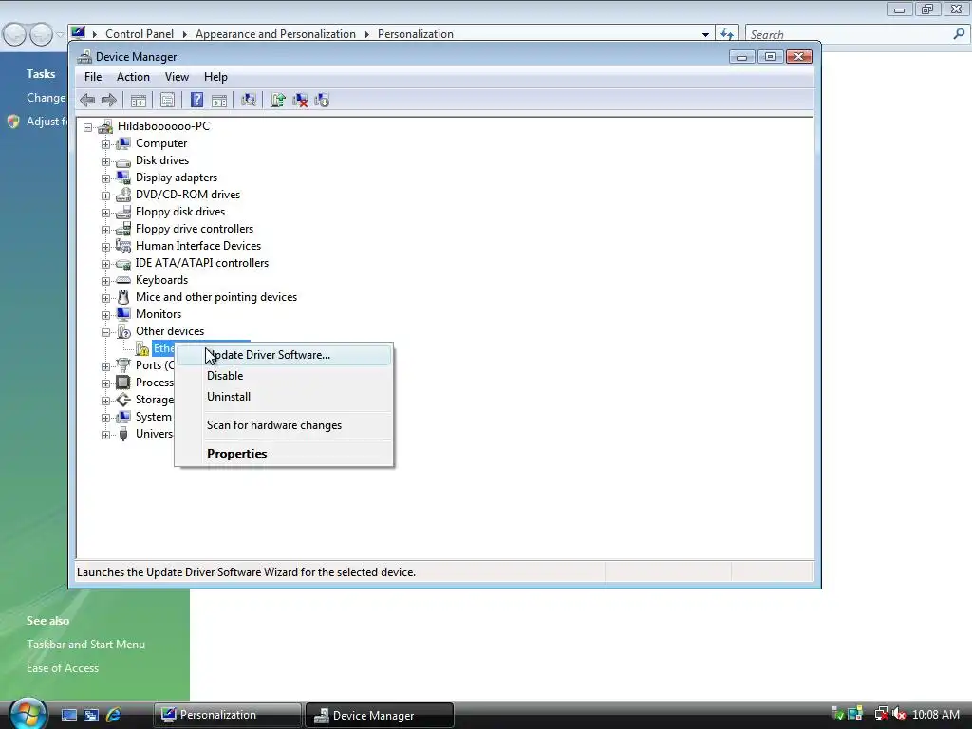This screenshot has width=972, height=729.
Task: Expand the Disk drives node
Action: [x=105, y=161]
